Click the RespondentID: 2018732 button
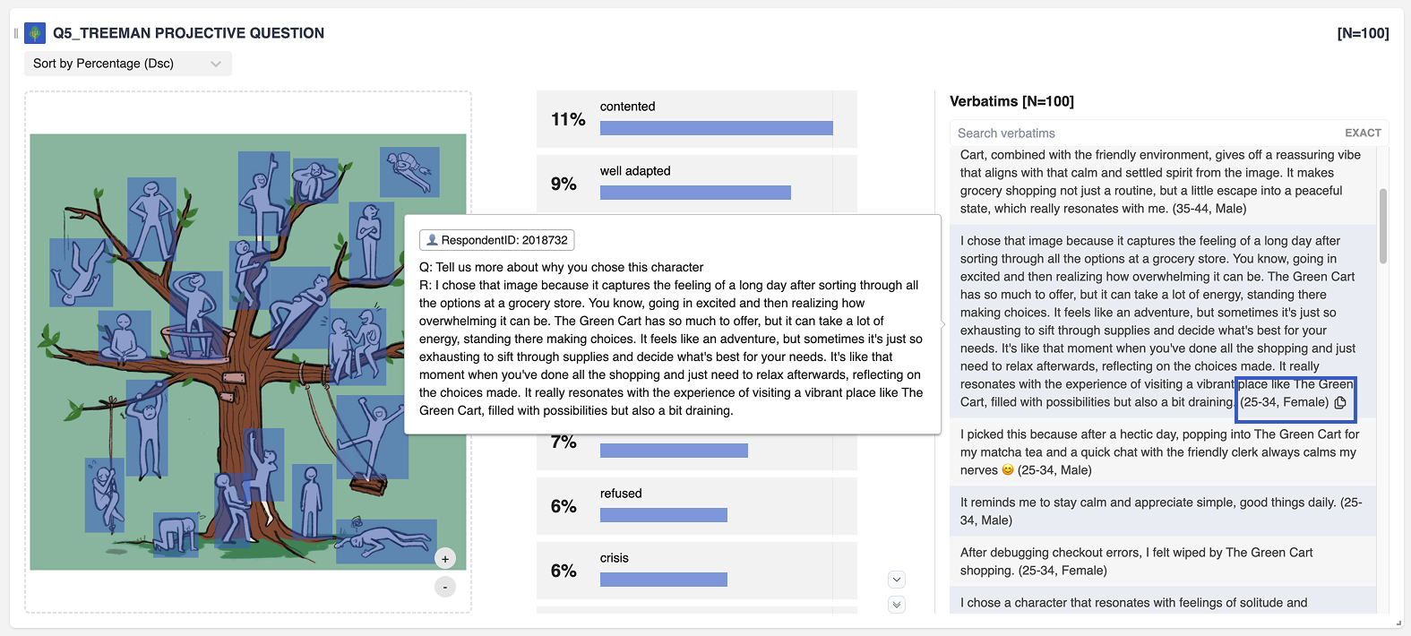 point(497,240)
